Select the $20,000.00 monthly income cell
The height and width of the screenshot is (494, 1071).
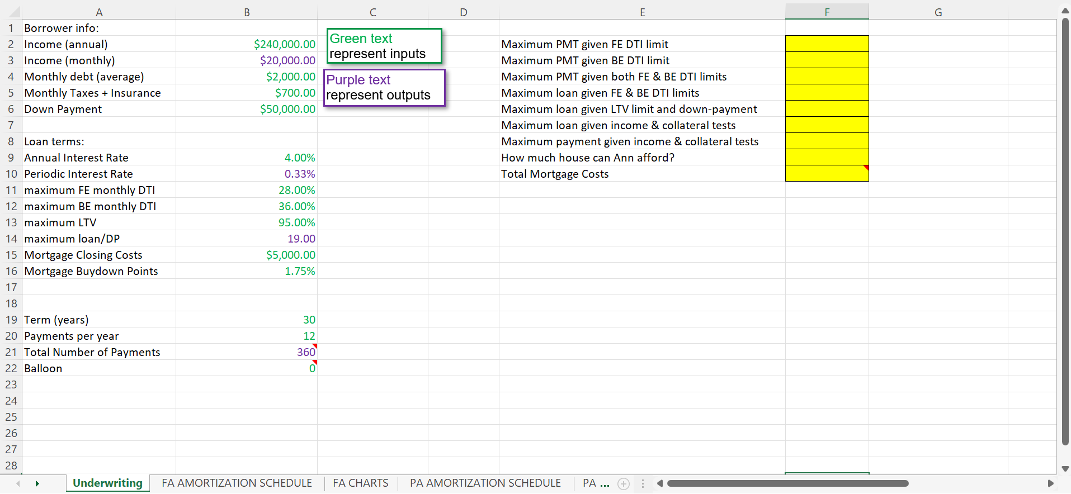[x=247, y=60]
